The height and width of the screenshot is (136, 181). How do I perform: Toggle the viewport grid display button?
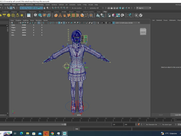tap(39, 23)
